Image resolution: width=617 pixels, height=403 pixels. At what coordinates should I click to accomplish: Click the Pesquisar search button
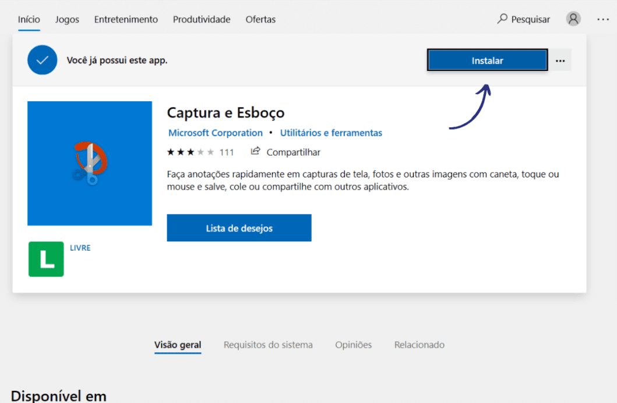[523, 19]
